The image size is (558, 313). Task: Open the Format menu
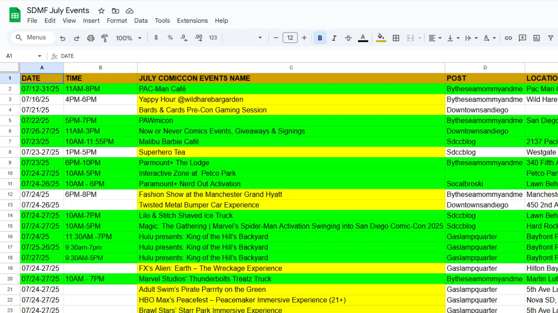[117, 21]
